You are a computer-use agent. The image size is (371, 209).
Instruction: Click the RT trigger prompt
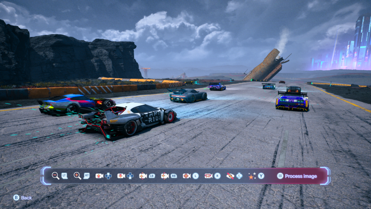click(87, 176)
